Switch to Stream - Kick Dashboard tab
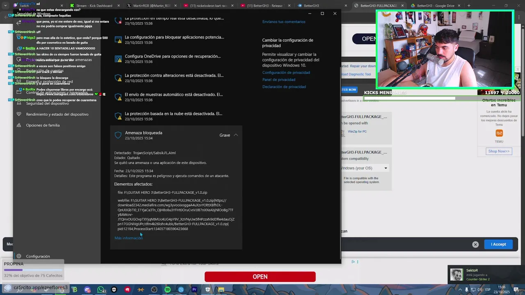The height and width of the screenshot is (295, 525). 94,6
